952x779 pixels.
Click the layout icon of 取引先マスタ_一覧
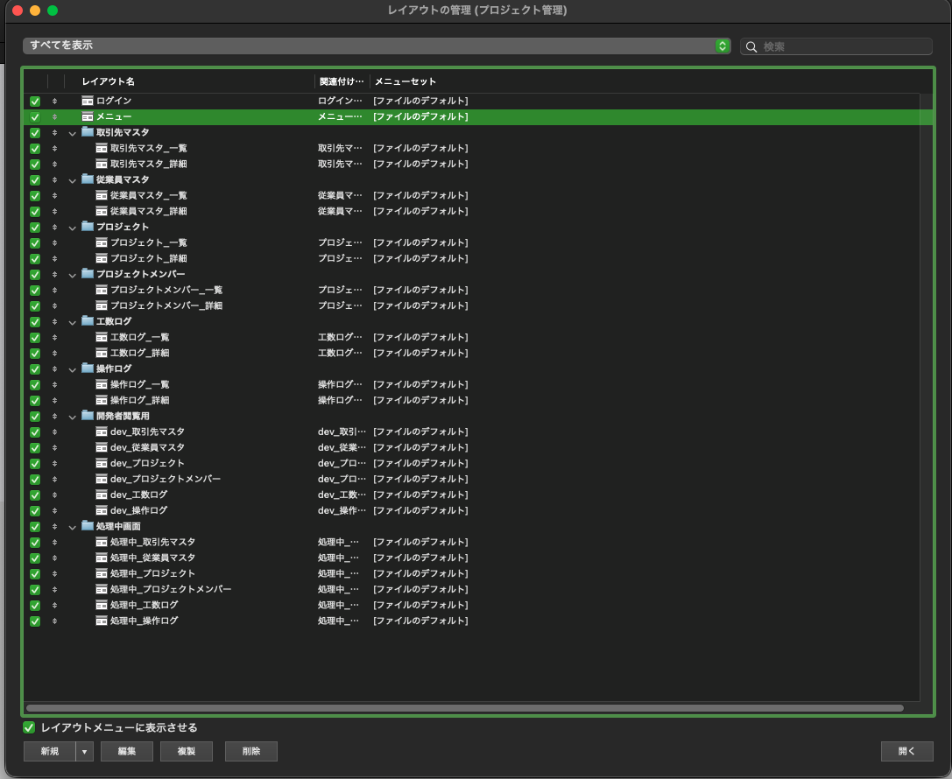pos(102,148)
